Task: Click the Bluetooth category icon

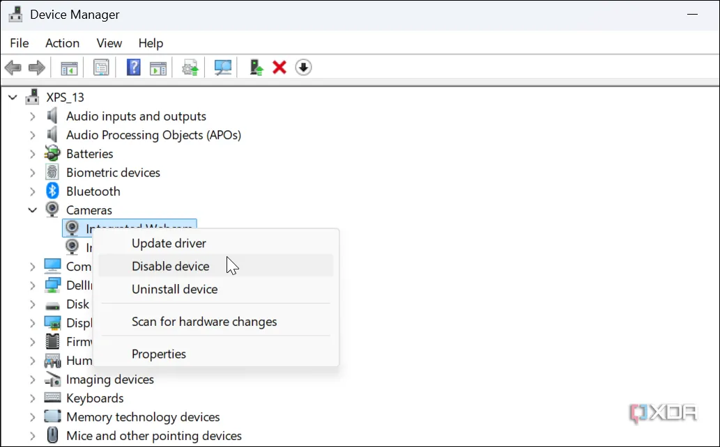Action: 52,191
